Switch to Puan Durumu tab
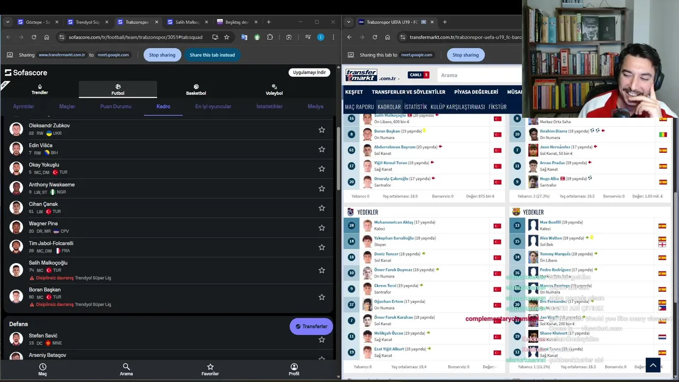The width and height of the screenshot is (679, 382). [116, 106]
